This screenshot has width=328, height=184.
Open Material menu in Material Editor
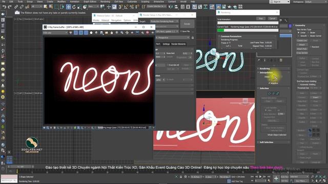click(x=105, y=20)
